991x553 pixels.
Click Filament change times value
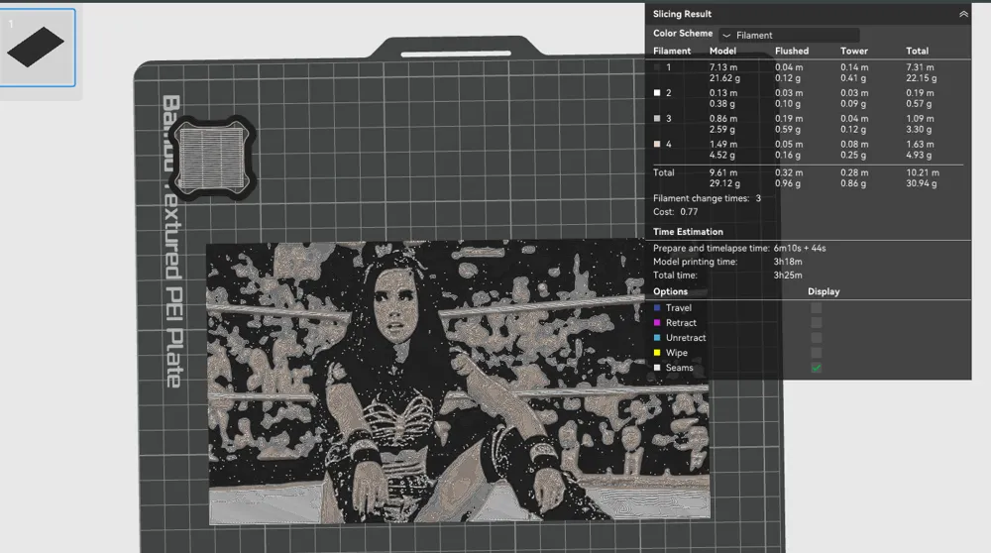pyautogui.click(x=758, y=198)
